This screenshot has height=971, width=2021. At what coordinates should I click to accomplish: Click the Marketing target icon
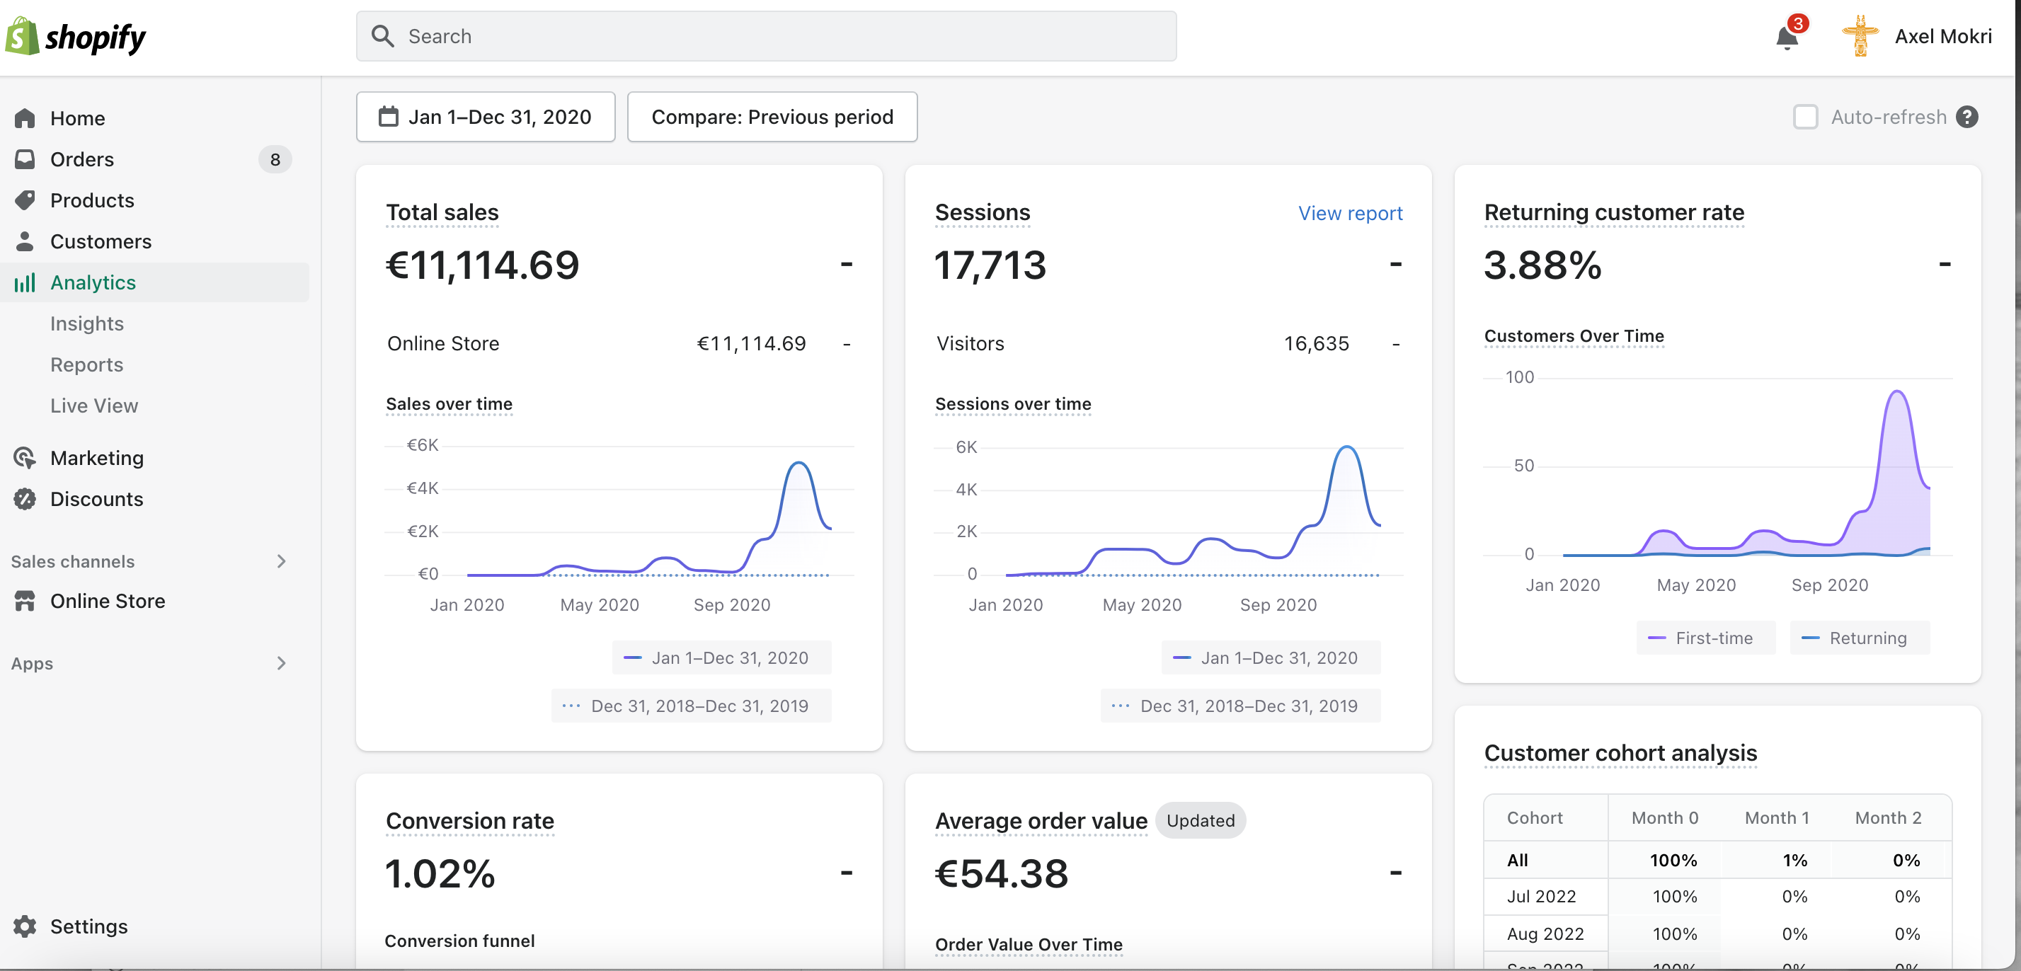tap(25, 458)
